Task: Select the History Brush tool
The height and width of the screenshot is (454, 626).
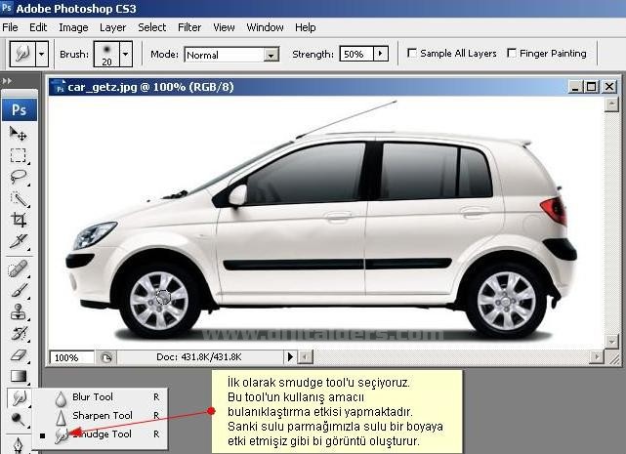Action: 19,333
